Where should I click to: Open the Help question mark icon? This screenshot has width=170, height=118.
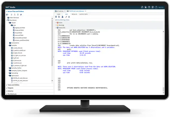(156, 7)
